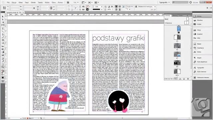Toggle apply color button in toolbox
The height and width of the screenshot is (120, 213).
click(x=3, y=78)
